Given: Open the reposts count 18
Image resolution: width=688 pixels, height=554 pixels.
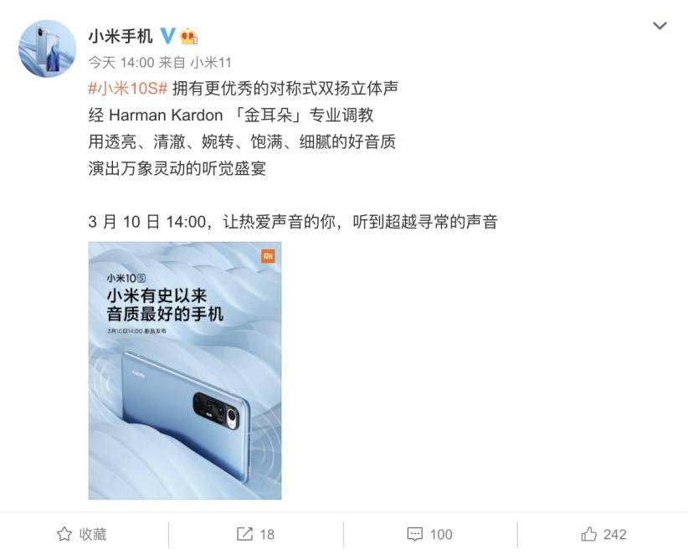Looking at the screenshot, I should 267,534.
